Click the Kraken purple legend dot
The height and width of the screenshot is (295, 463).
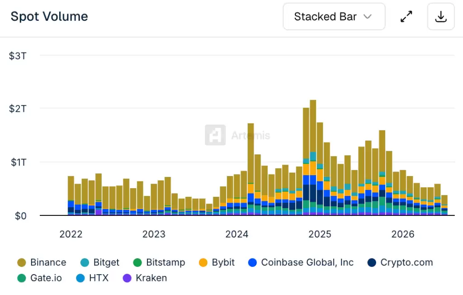(127, 278)
